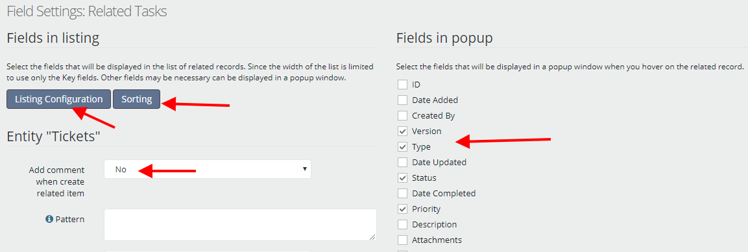This screenshot has width=748, height=252.
Task: Uncheck the Type checkbox
Action: coord(403,146)
